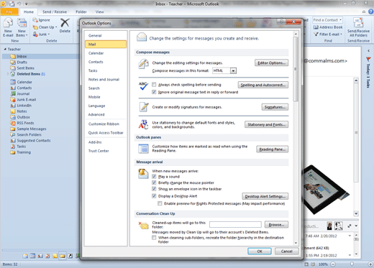Click Cancel in Outlook Options

click(287, 251)
